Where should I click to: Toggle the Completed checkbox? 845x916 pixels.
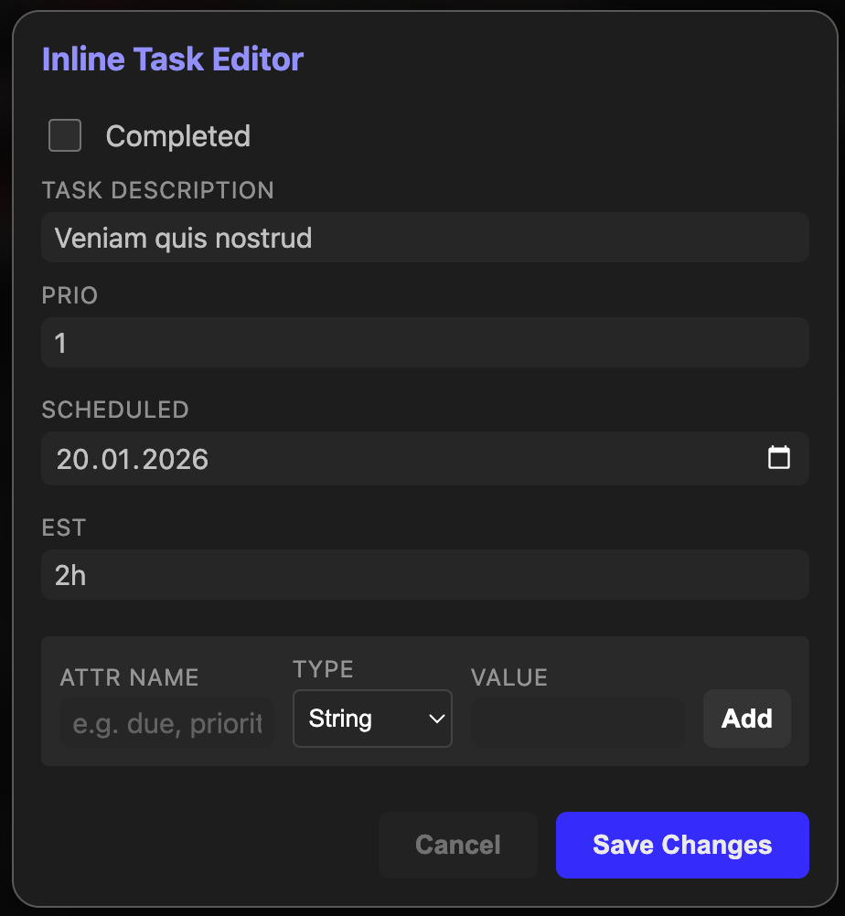click(x=65, y=135)
